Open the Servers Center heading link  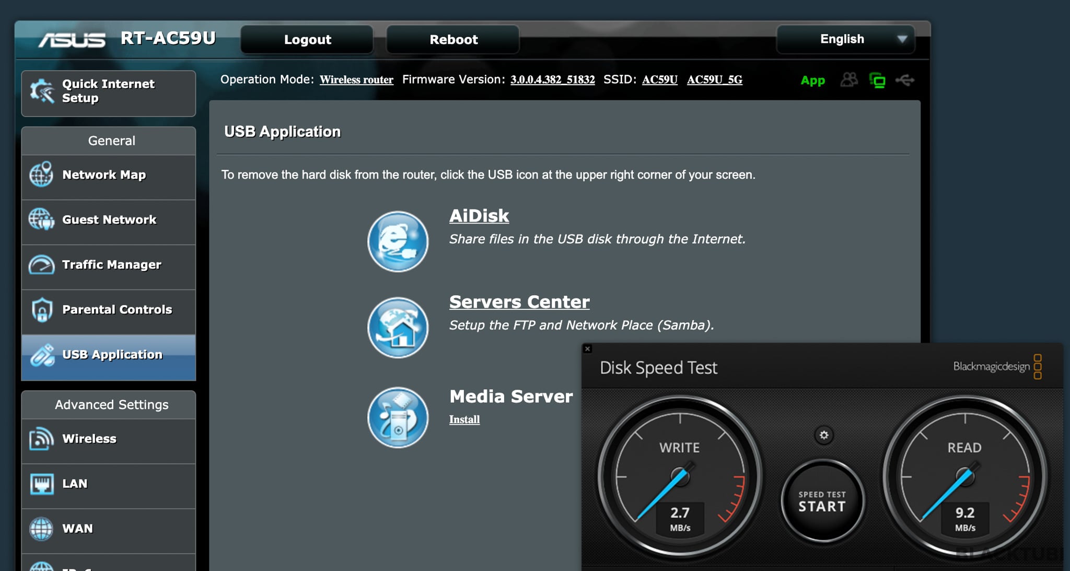pos(519,302)
